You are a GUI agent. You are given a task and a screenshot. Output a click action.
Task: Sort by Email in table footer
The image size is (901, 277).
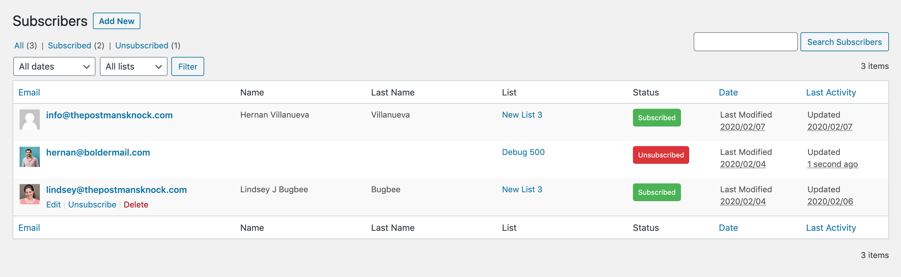(29, 228)
